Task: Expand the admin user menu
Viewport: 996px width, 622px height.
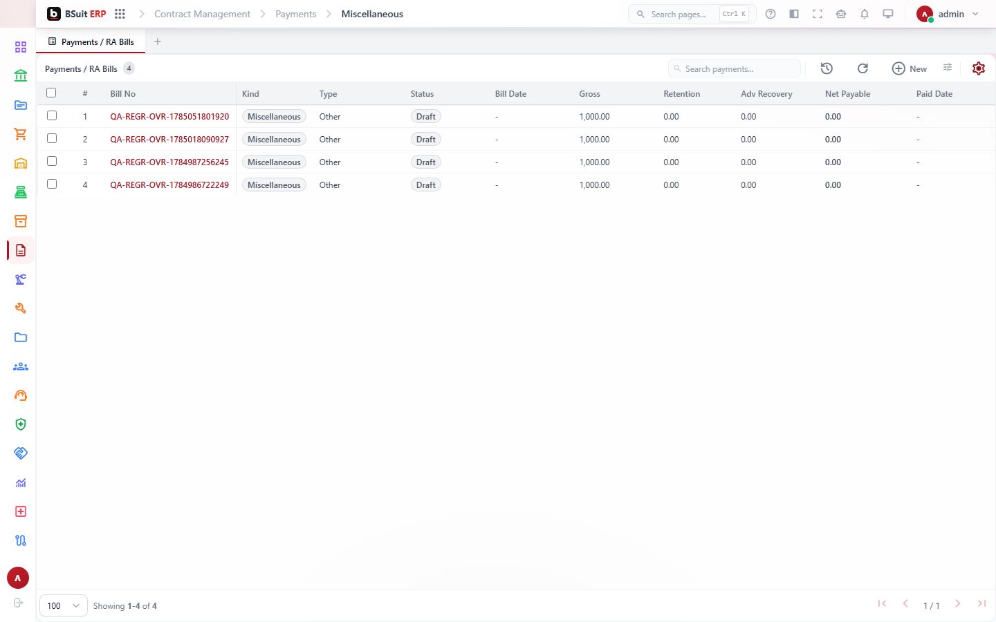Action: (x=948, y=14)
